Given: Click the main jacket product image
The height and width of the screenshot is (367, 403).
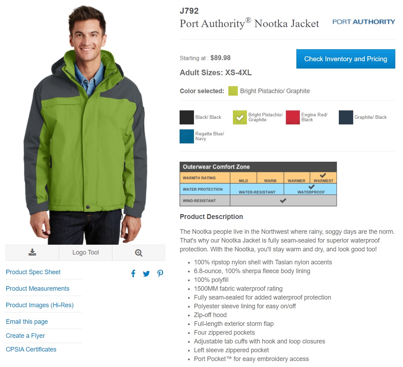Looking at the screenshot, I should click(85, 125).
